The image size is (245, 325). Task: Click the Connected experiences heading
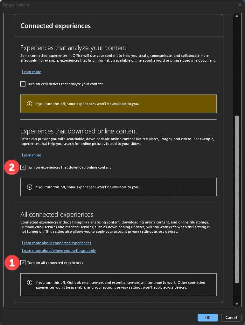[x=55, y=26]
